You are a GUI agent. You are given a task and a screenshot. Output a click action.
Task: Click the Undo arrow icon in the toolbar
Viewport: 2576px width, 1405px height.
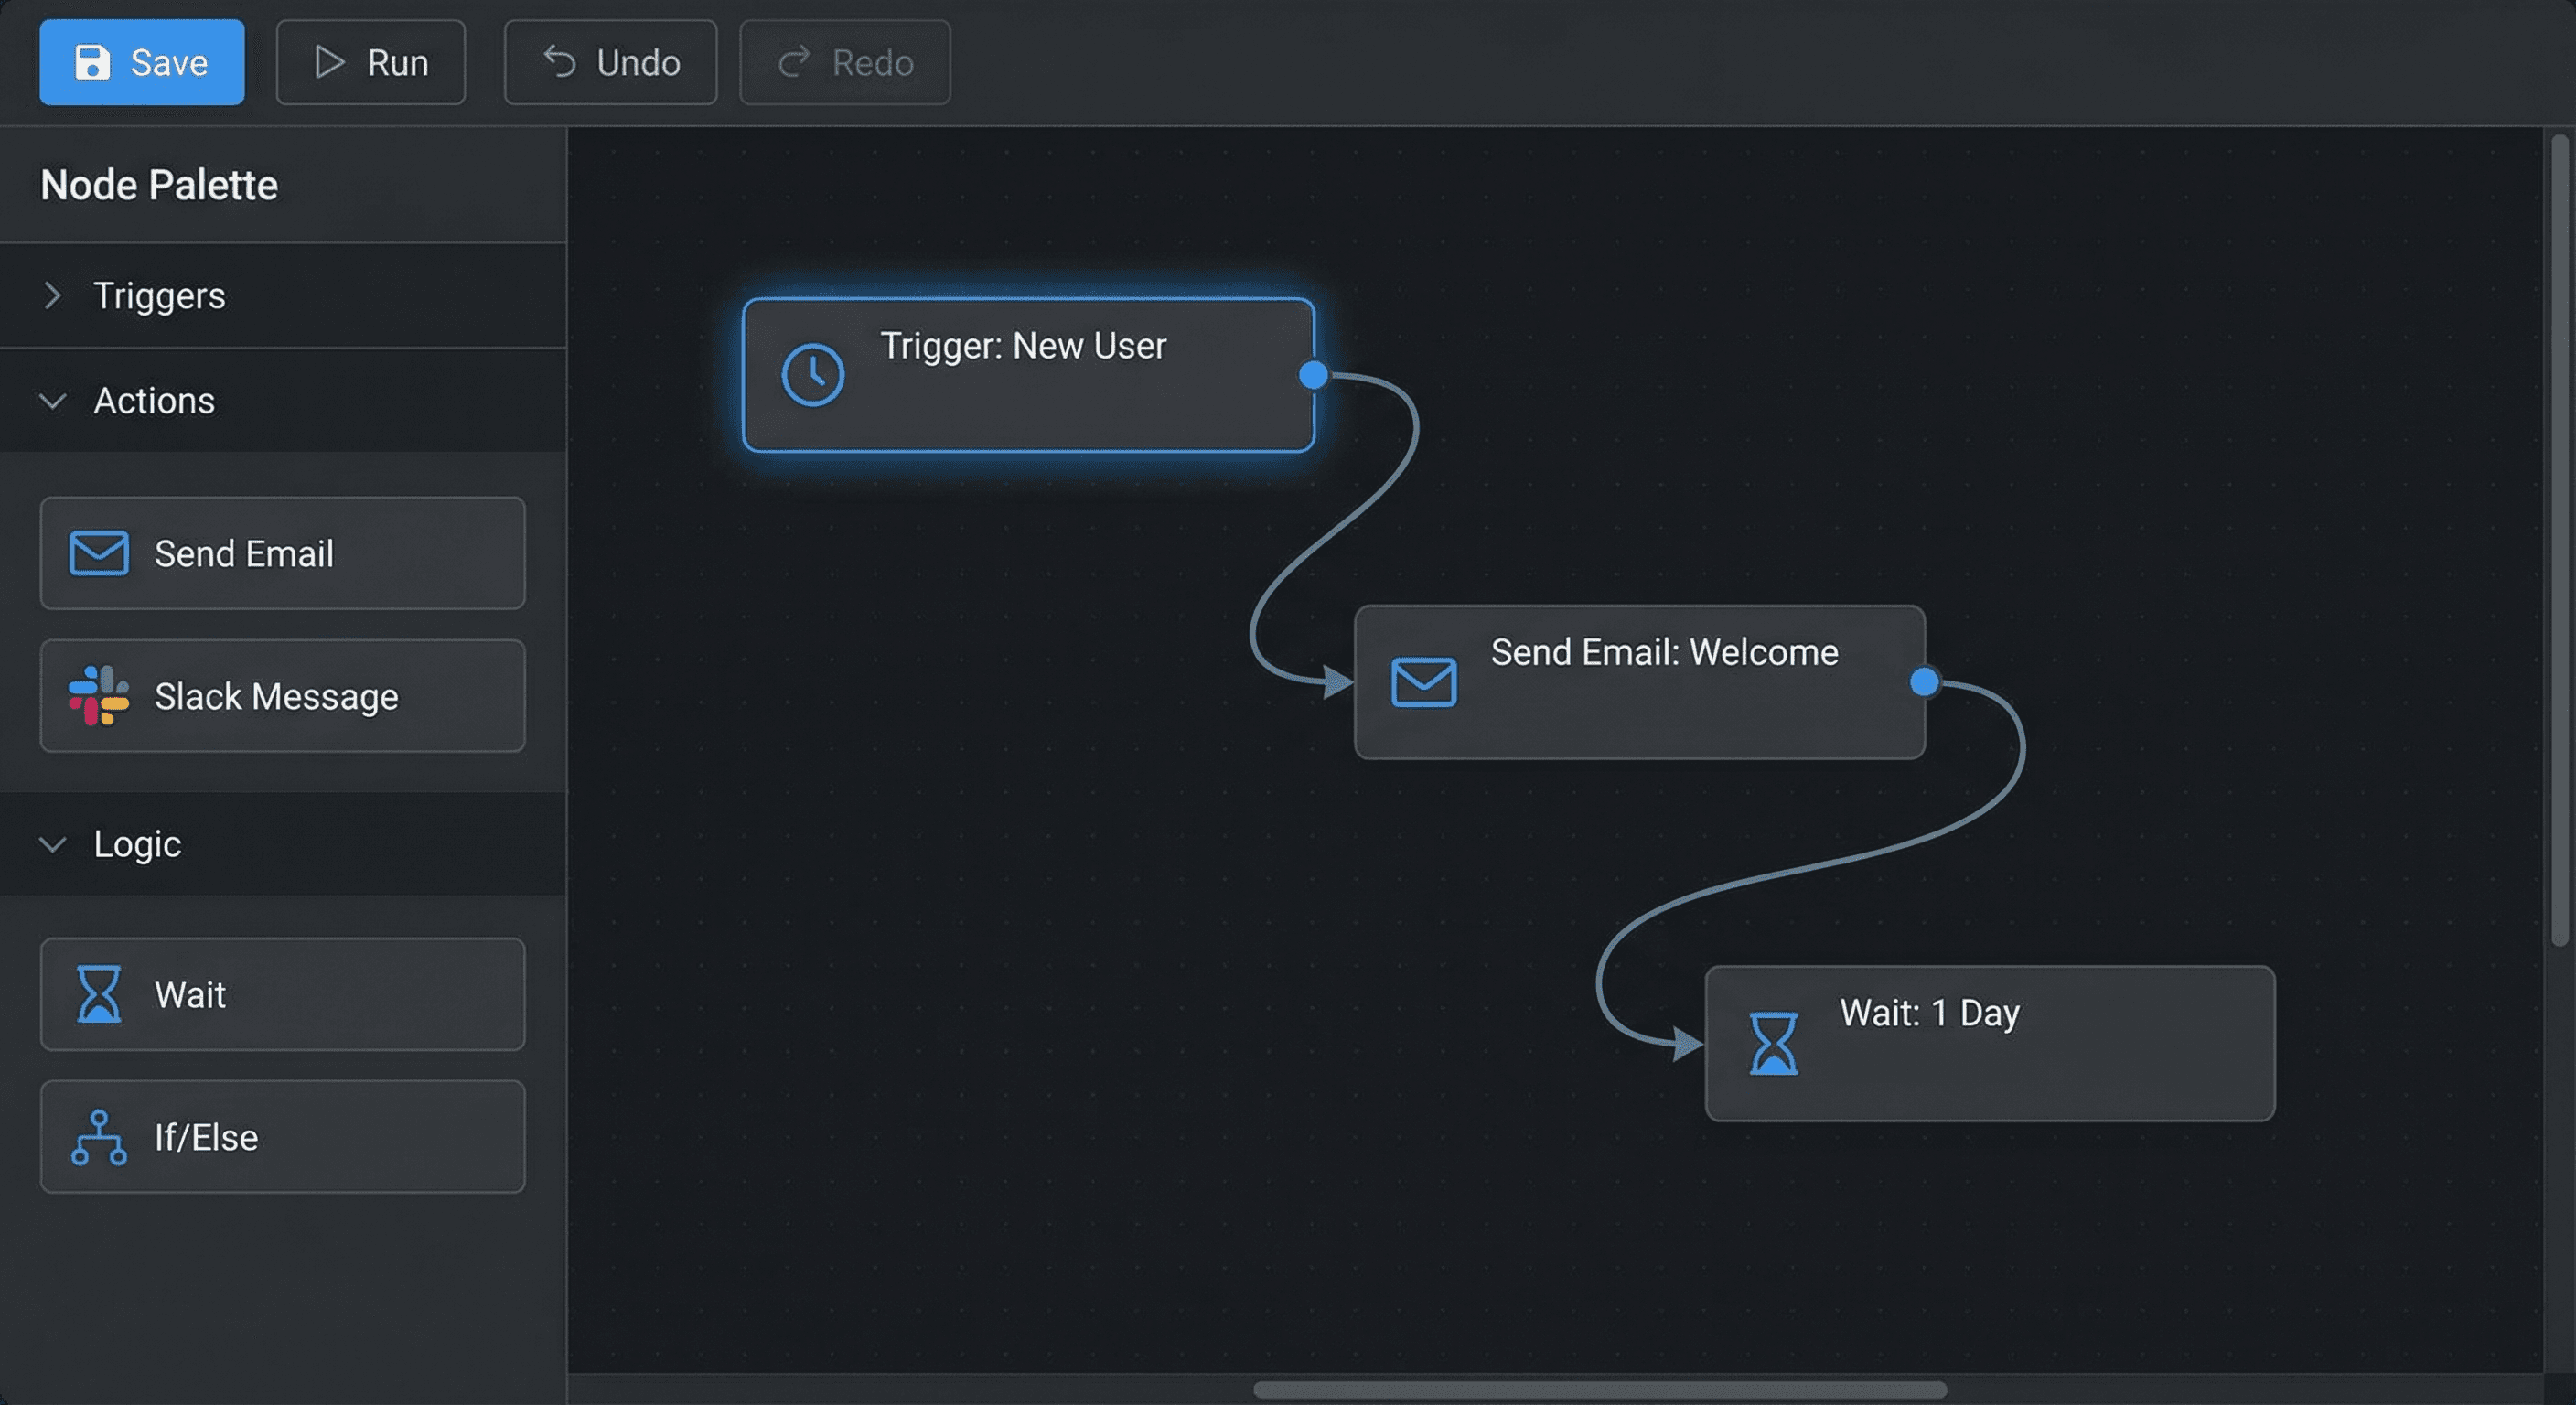pyautogui.click(x=561, y=62)
